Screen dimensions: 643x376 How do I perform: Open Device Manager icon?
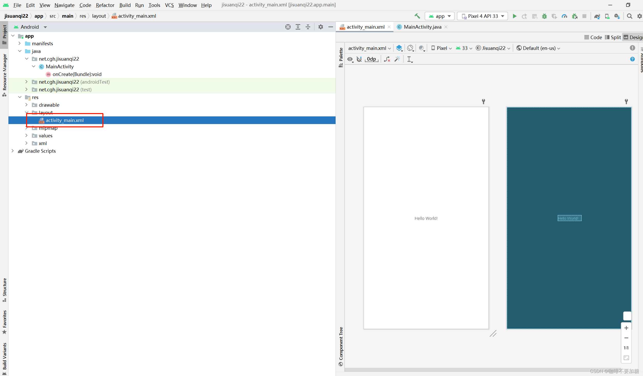click(607, 16)
